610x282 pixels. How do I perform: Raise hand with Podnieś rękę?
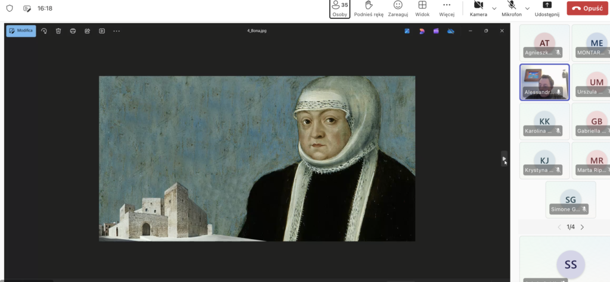pyautogui.click(x=368, y=9)
